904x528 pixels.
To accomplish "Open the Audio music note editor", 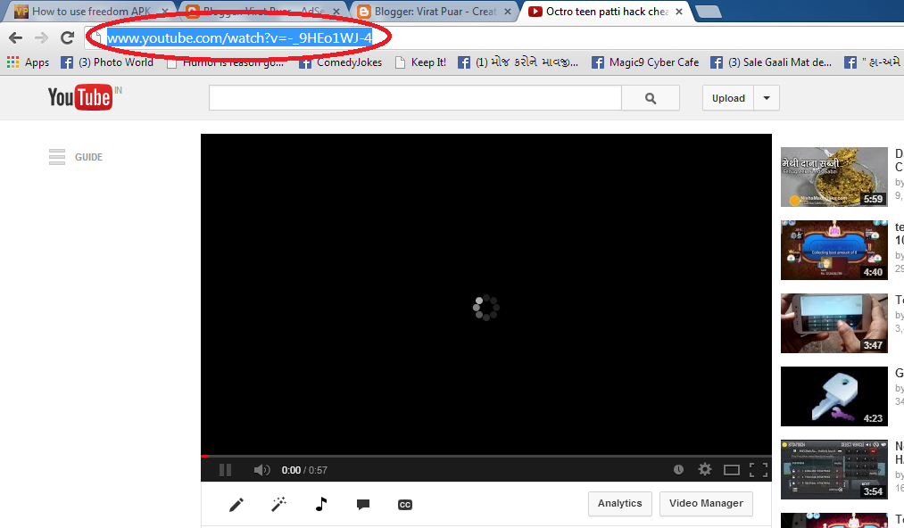I will tap(319, 504).
